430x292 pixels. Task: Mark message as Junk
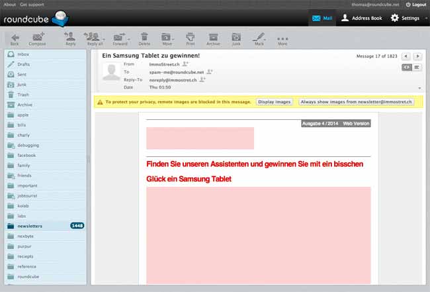click(236, 39)
